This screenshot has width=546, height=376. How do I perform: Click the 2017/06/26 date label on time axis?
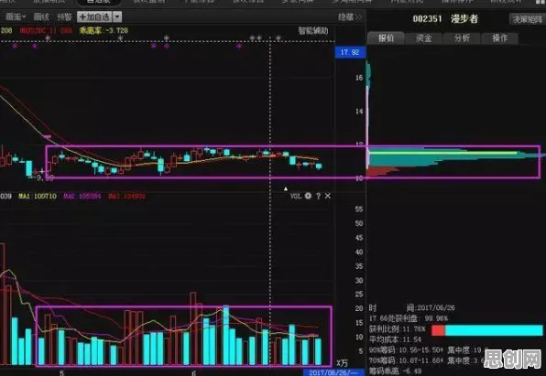(333, 372)
